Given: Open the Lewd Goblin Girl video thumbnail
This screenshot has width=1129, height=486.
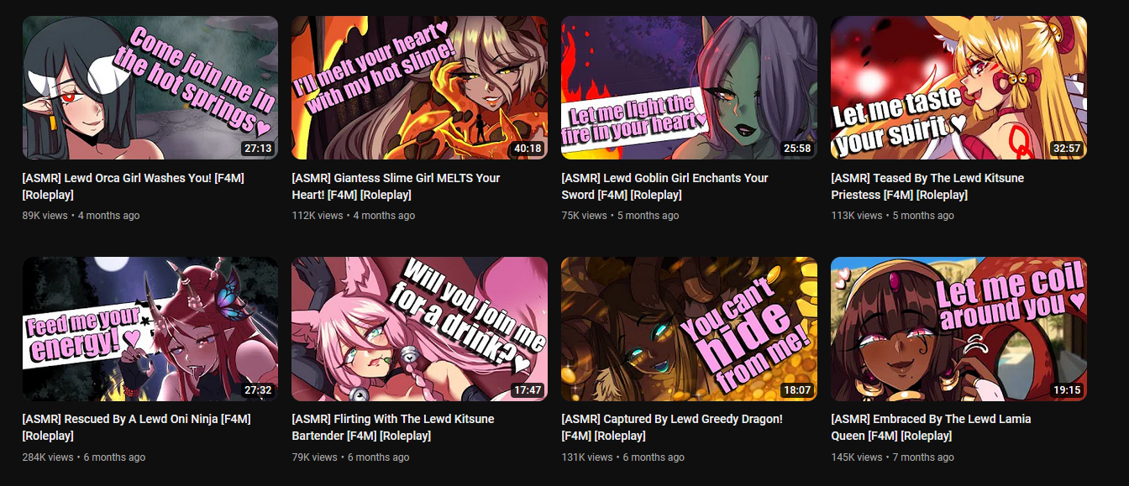Looking at the screenshot, I should 689,87.
